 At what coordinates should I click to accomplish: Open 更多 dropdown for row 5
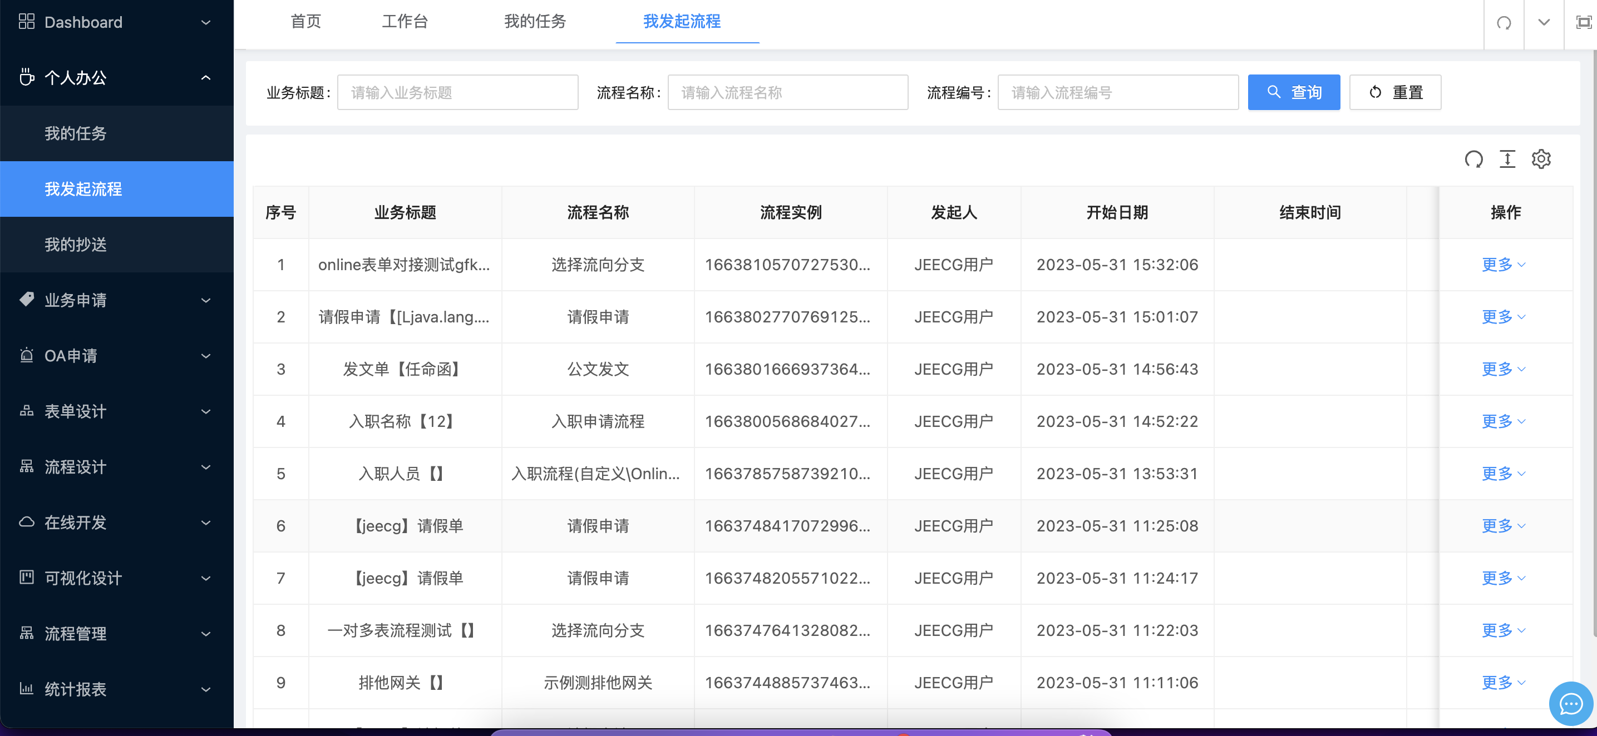[1504, 473]
